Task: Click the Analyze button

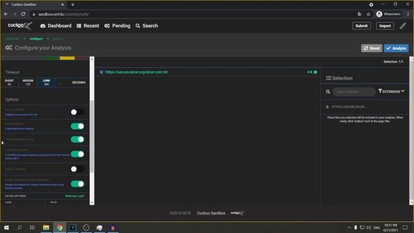Action: (x=396, y=48)
